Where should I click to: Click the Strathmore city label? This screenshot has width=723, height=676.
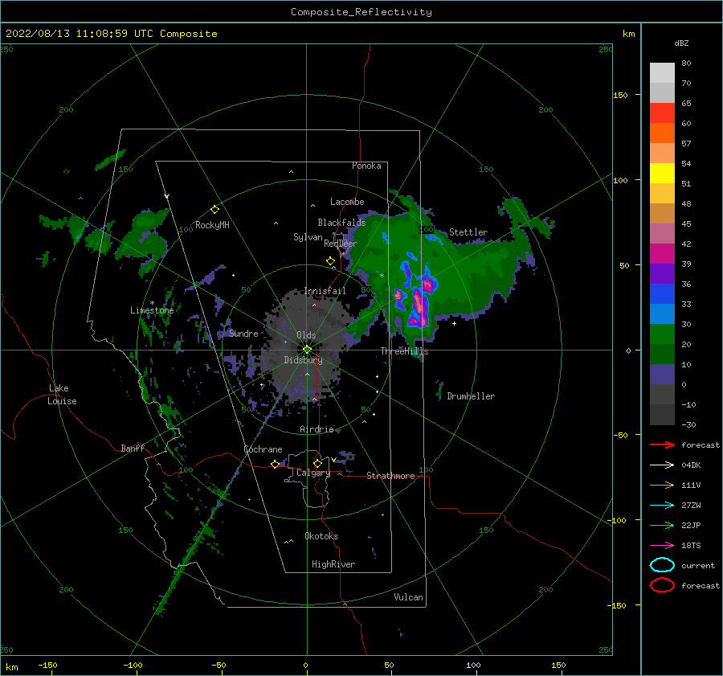click(x=390, y=476)
